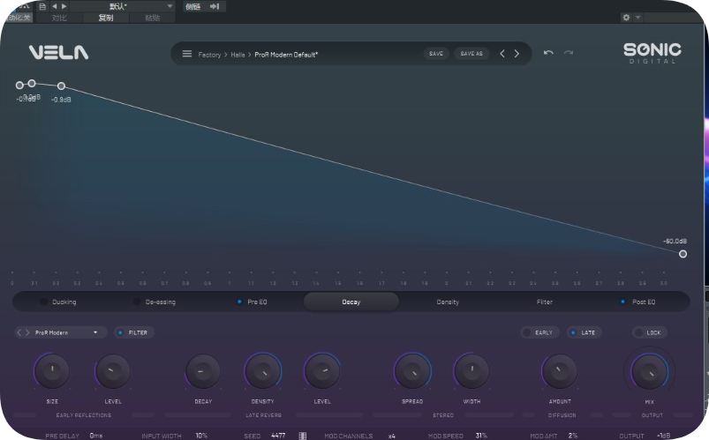Toggle the LOCK mix switch
The width and height of the screenshot is (709, 440).
(650, 332)
